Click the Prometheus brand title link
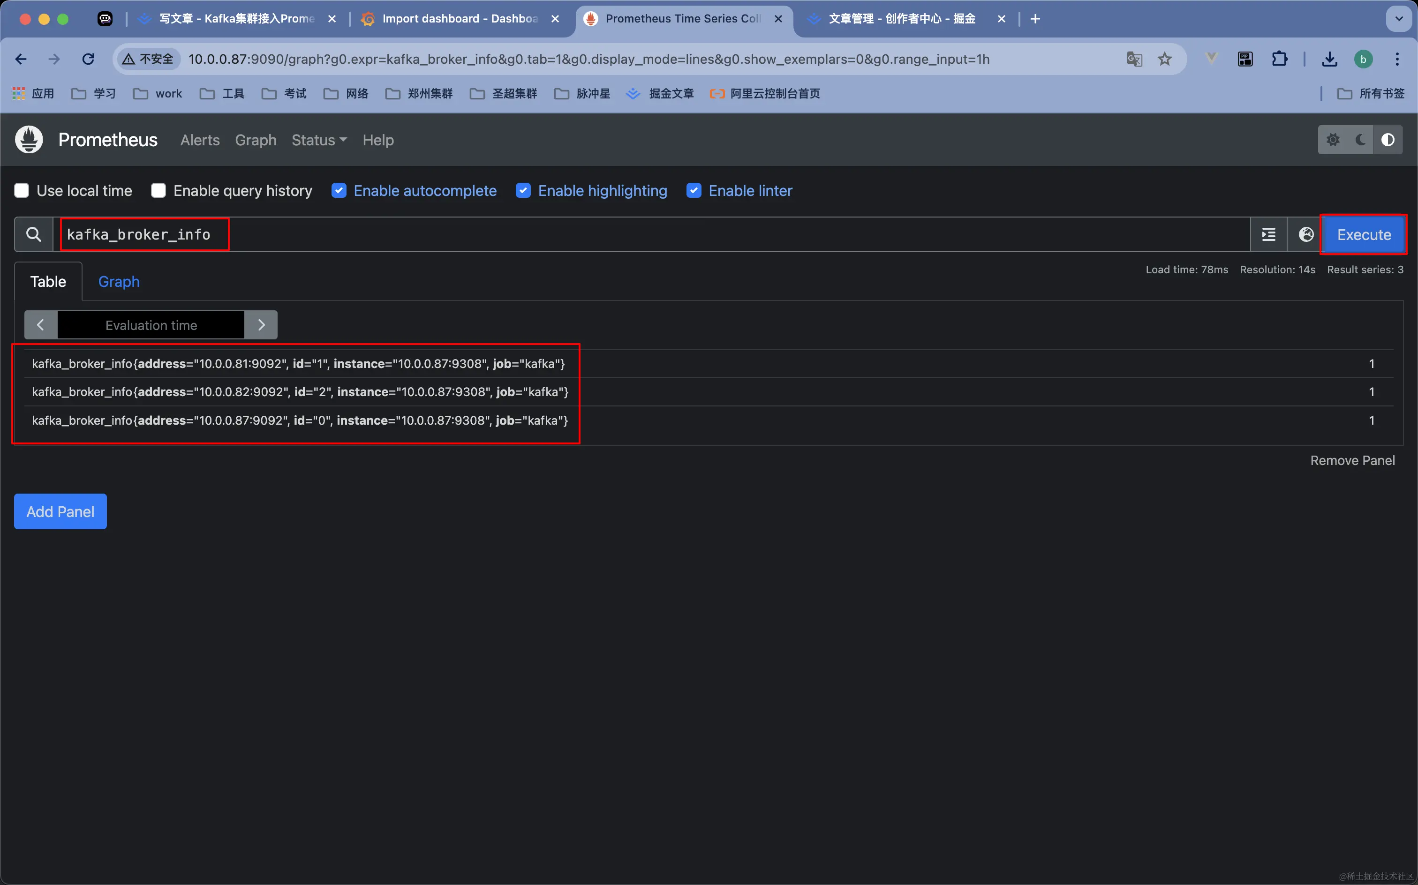The image size is (1418, 885). coord(108,140)
